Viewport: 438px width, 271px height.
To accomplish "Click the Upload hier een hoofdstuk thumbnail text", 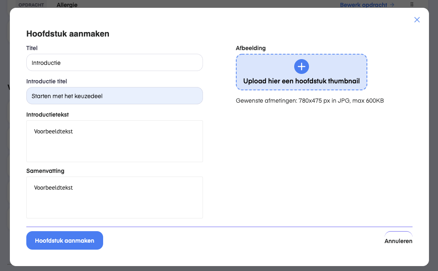I will click(x=301, y=81).
